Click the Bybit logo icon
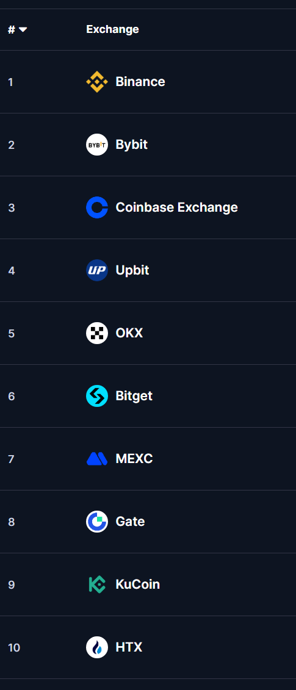The image size is (296, 690). 97,145
